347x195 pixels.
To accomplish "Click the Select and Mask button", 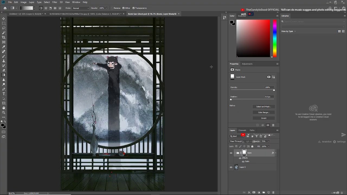I will coord(264,107).
